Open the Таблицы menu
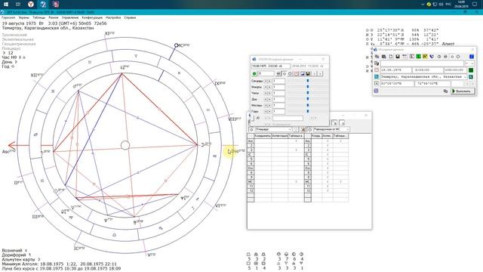Viewport: 483px width, 272px height. (38, 17)
